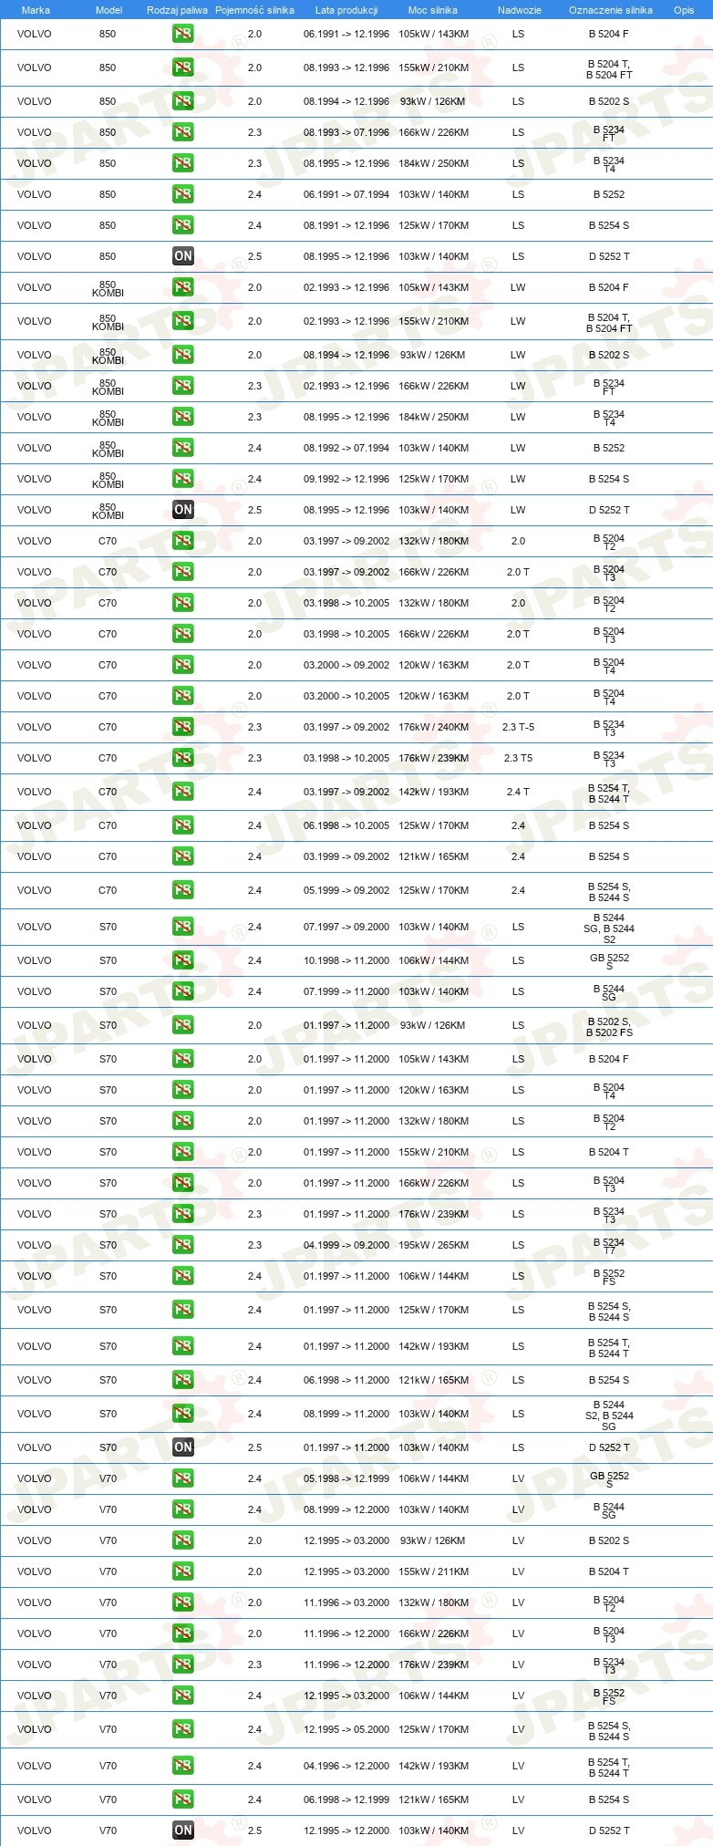Click the 850 KOMBI model cell in the 166kW / 226KM row
The image size is (713, 1846).
pyautogui.click(x=108, y=387)
